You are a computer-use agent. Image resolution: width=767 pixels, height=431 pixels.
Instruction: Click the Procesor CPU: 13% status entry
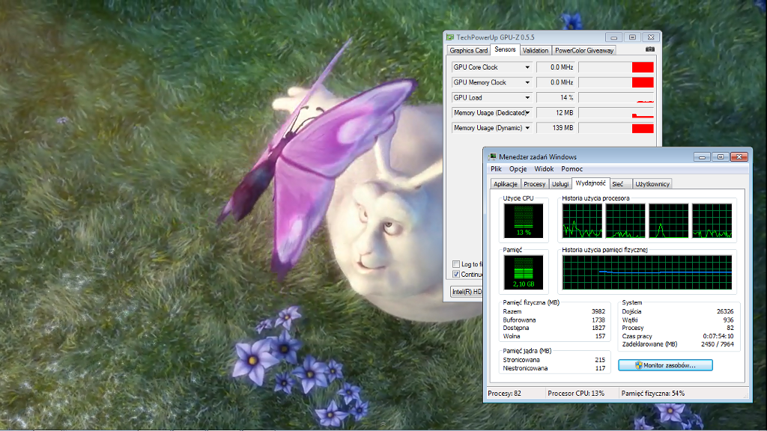pos(576,394)
